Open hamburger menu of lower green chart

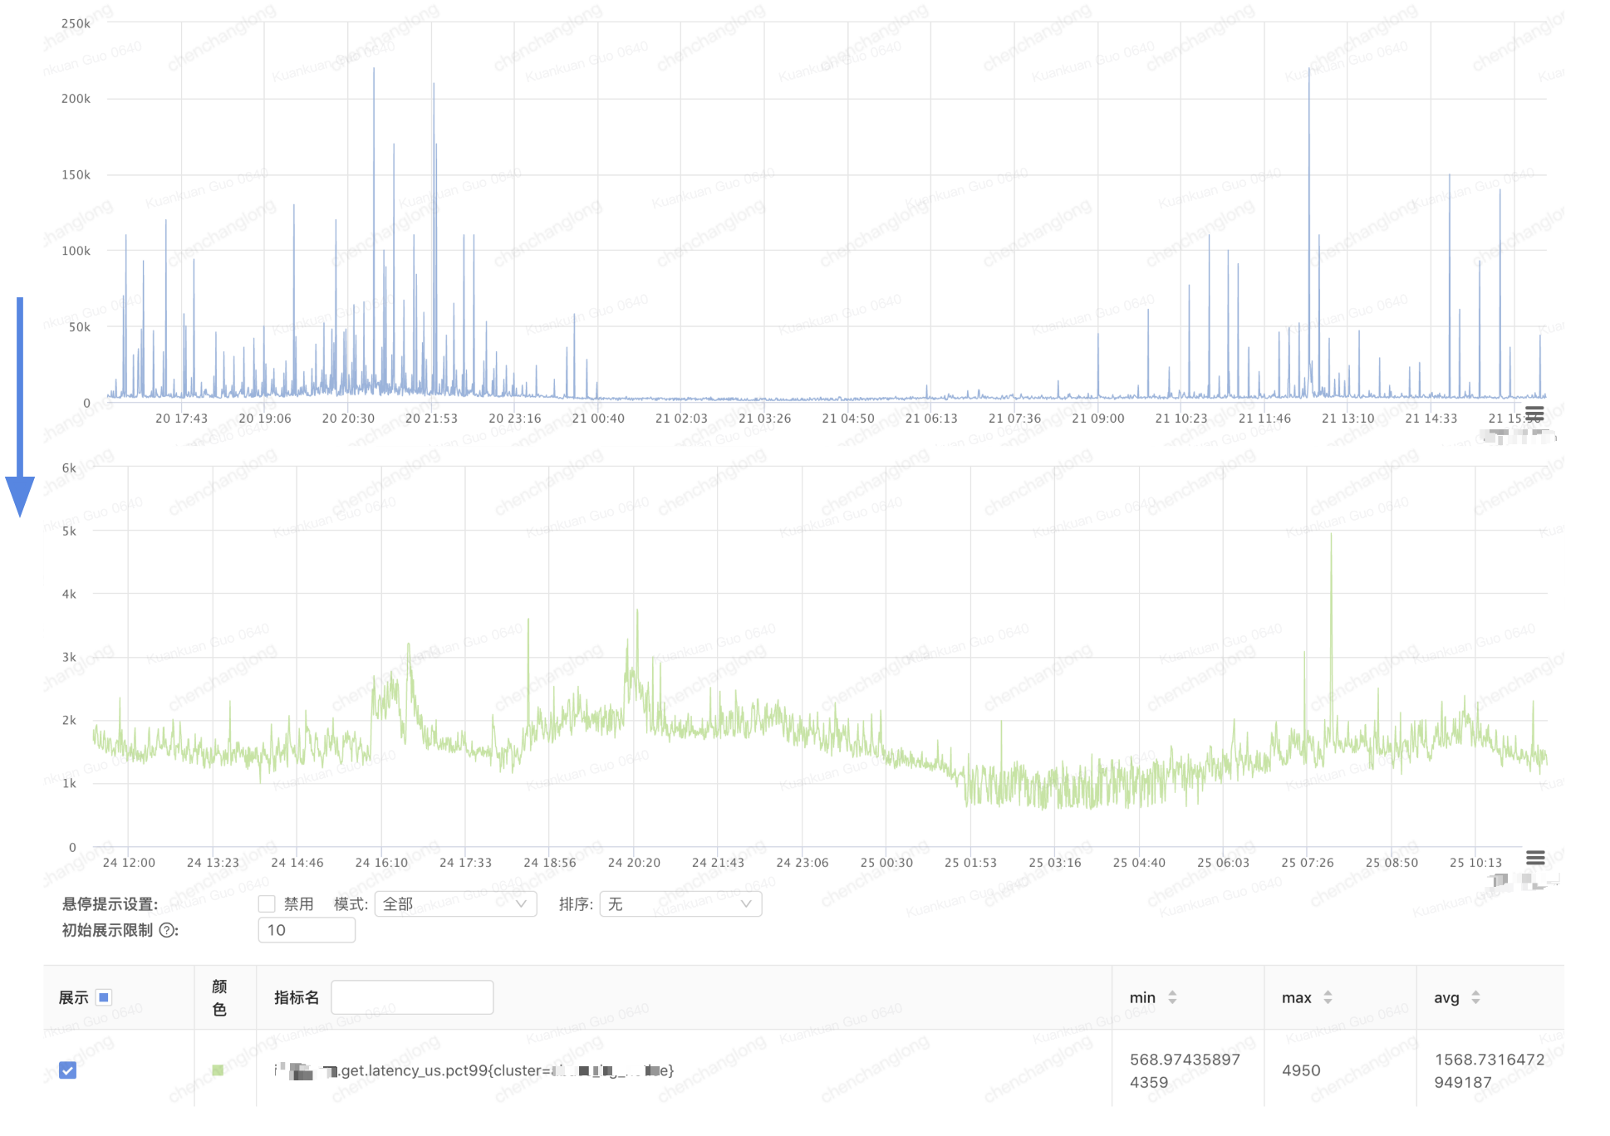pyautogui.click(x=1535, y=857)
